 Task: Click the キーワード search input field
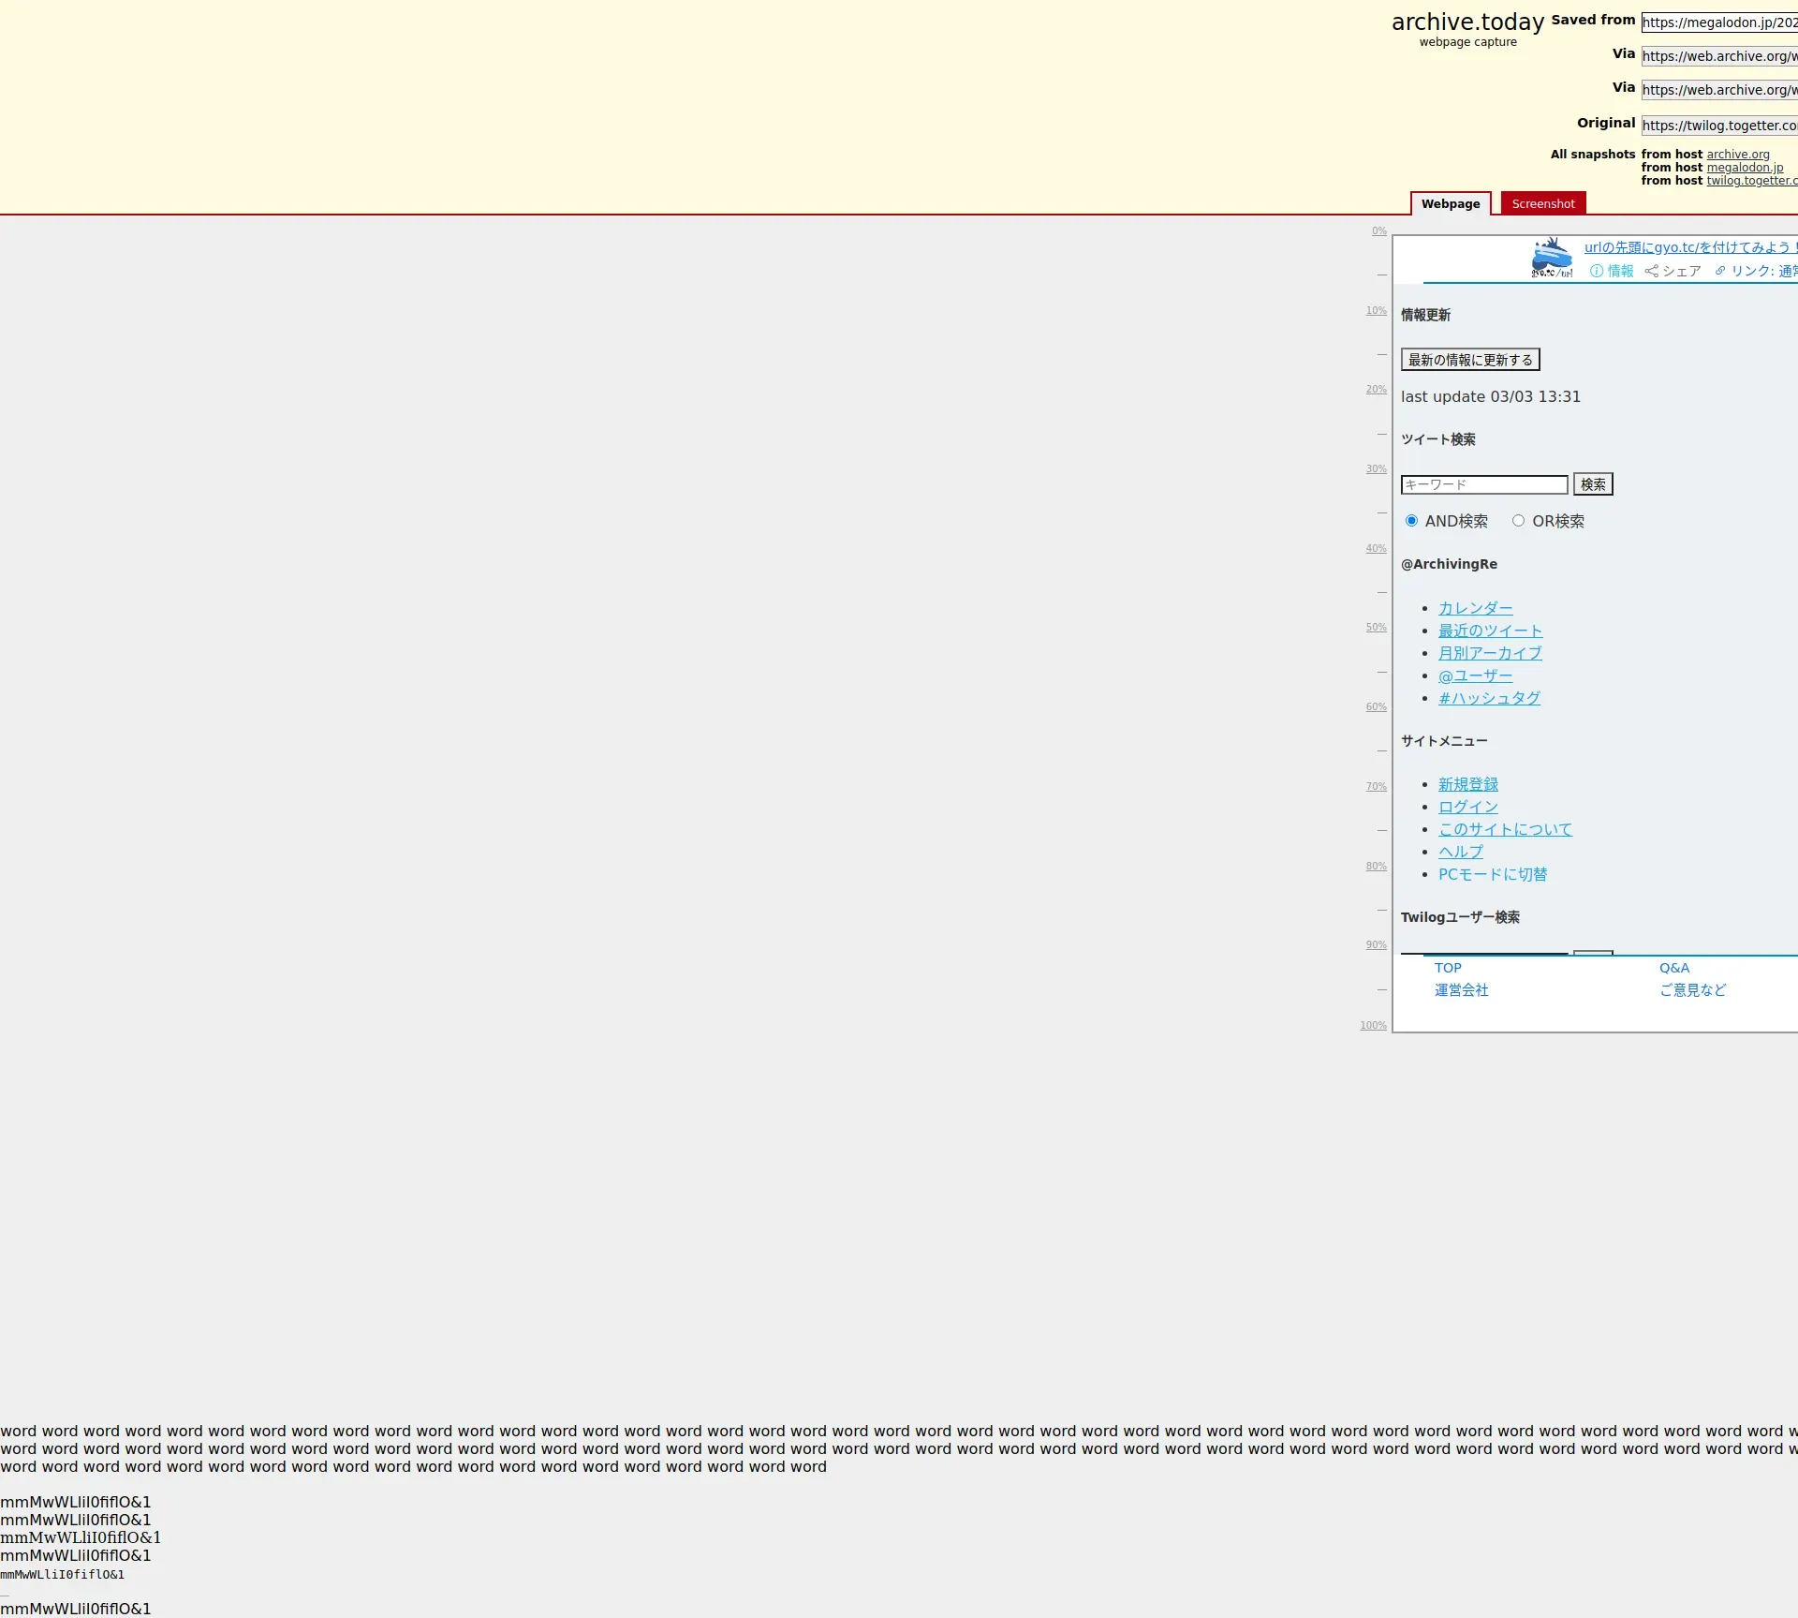click(1483, 484)
